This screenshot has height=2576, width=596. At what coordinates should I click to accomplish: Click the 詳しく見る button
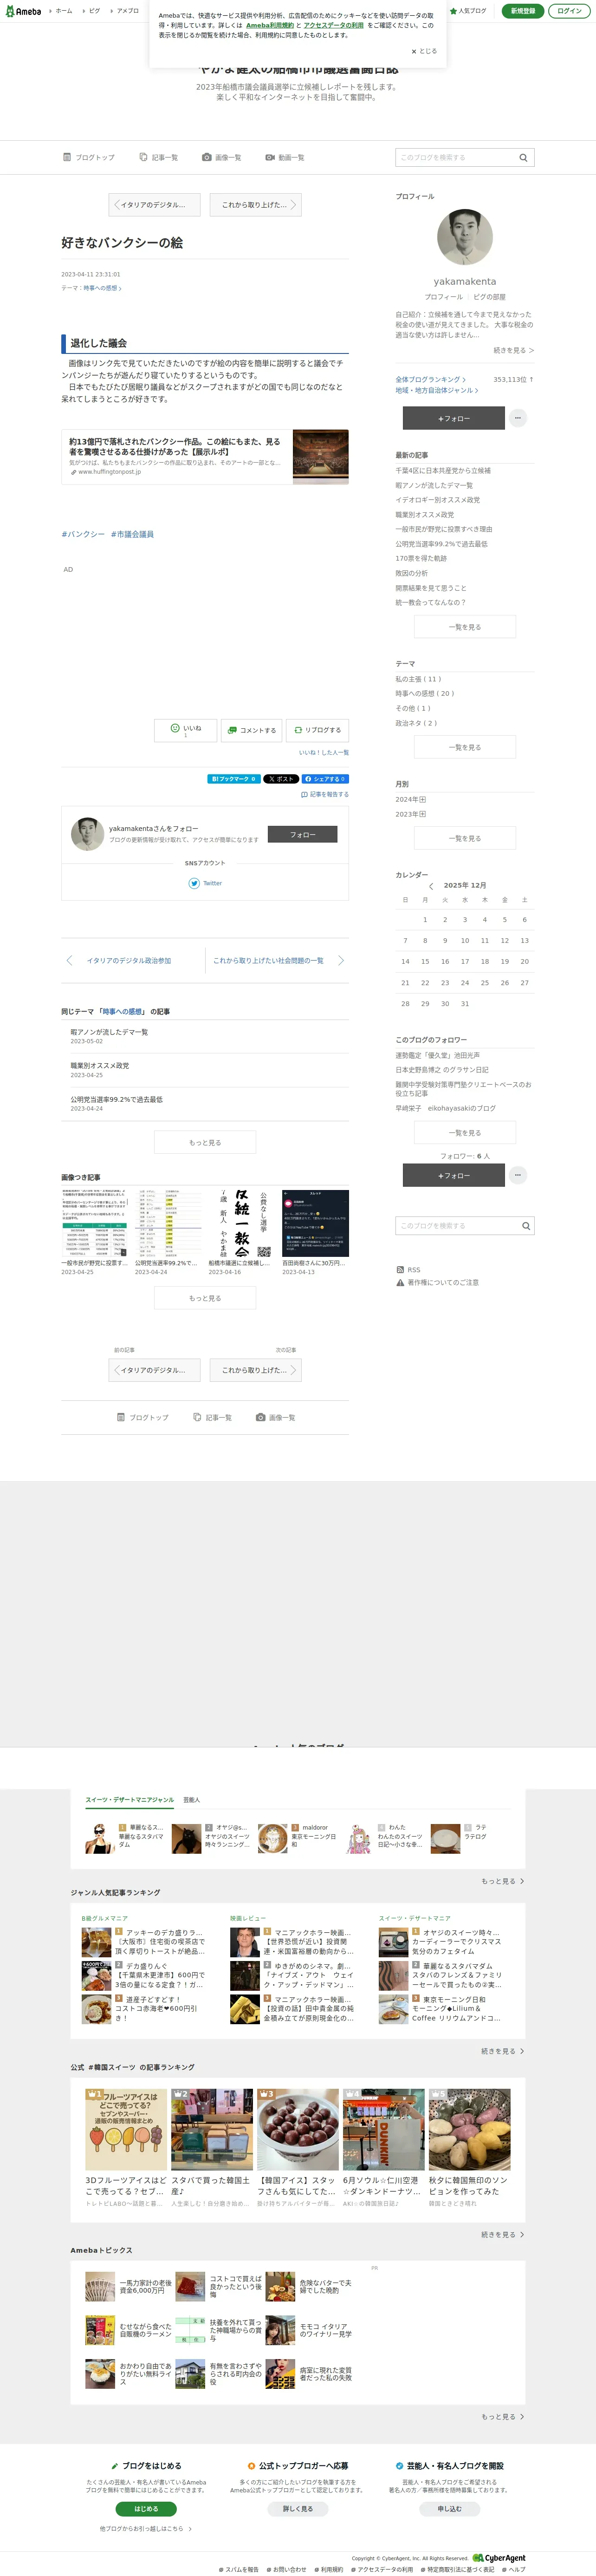tap(298, 2508)
